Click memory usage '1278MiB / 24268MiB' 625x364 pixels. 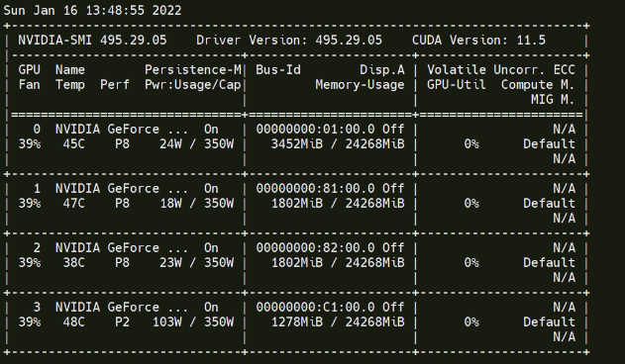[x=338, y=322]
